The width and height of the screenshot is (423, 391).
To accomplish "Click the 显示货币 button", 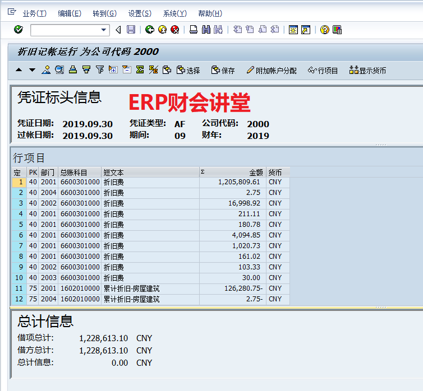I will click(x=367, y=71).
